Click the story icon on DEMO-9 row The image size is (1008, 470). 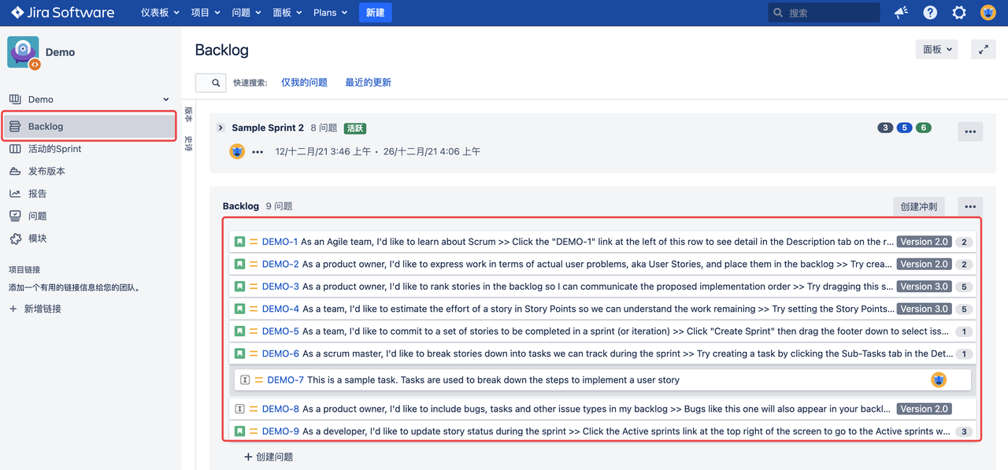click(240, 431)
